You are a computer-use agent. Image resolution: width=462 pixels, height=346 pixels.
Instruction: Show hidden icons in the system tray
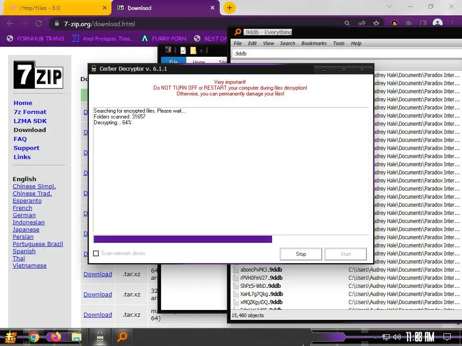click(x=375, y=337)
